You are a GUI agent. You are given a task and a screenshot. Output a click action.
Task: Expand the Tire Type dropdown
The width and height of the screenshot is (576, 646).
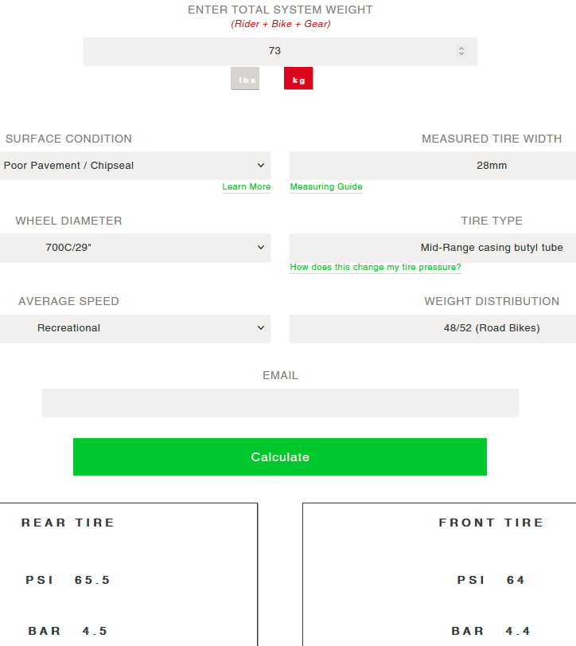433,248
